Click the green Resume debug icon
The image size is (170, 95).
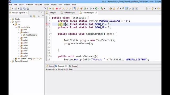(50, 8)
